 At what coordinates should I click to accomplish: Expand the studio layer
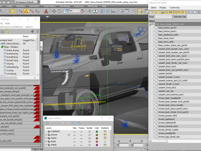pyautogui.click(x=46, y=141)
